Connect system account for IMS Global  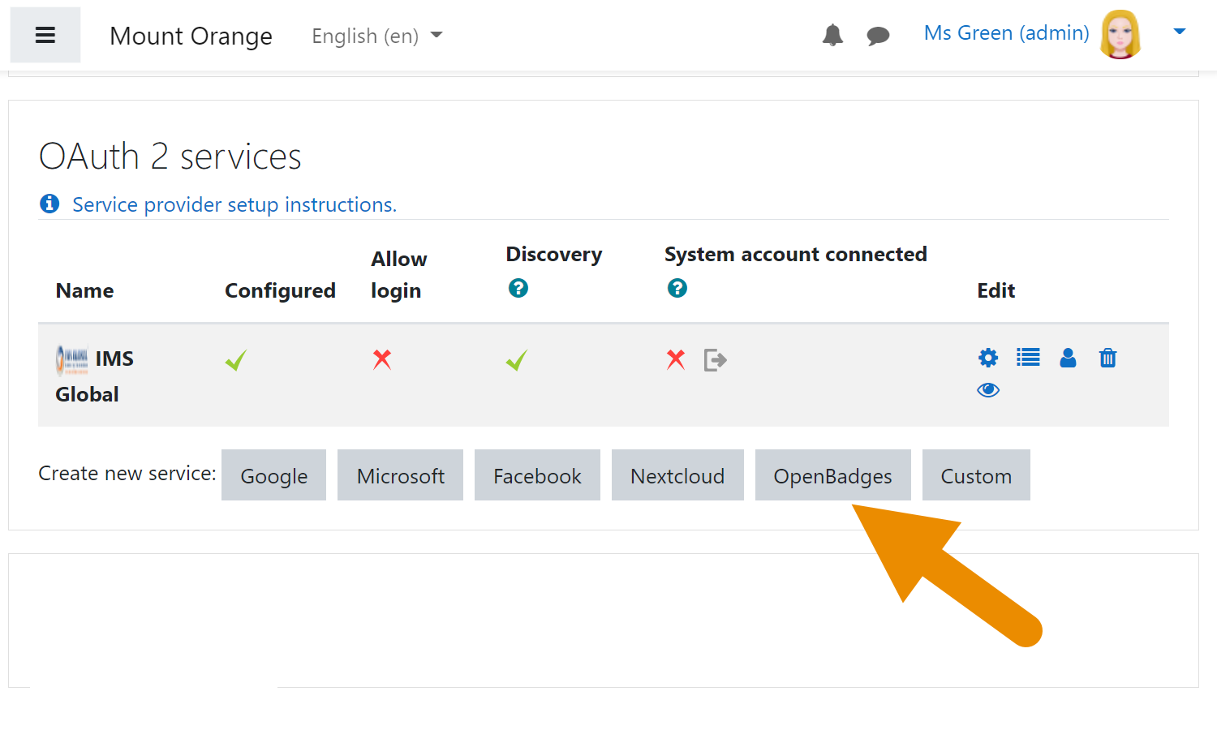point(715,359)
